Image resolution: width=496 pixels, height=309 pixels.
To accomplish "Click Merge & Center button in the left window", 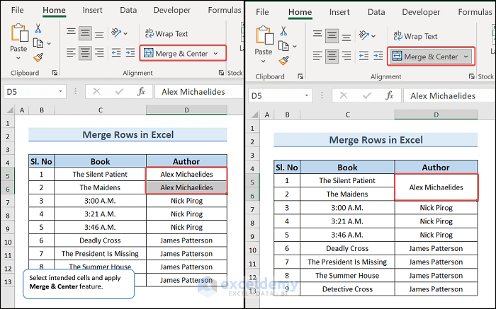I will tap(176, 53).
